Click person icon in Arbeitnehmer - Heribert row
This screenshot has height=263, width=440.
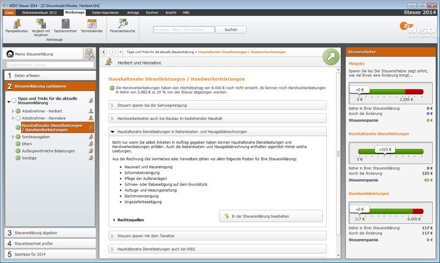click(91, 111)
